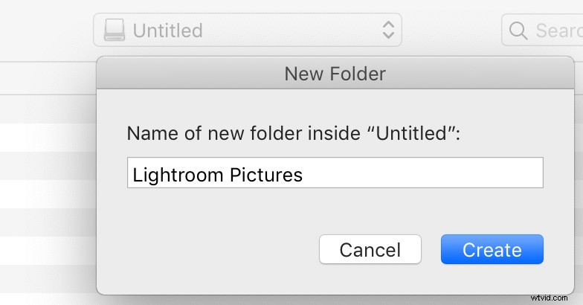
Task: Click into the Search field
Action: click(x=543, y=30)
